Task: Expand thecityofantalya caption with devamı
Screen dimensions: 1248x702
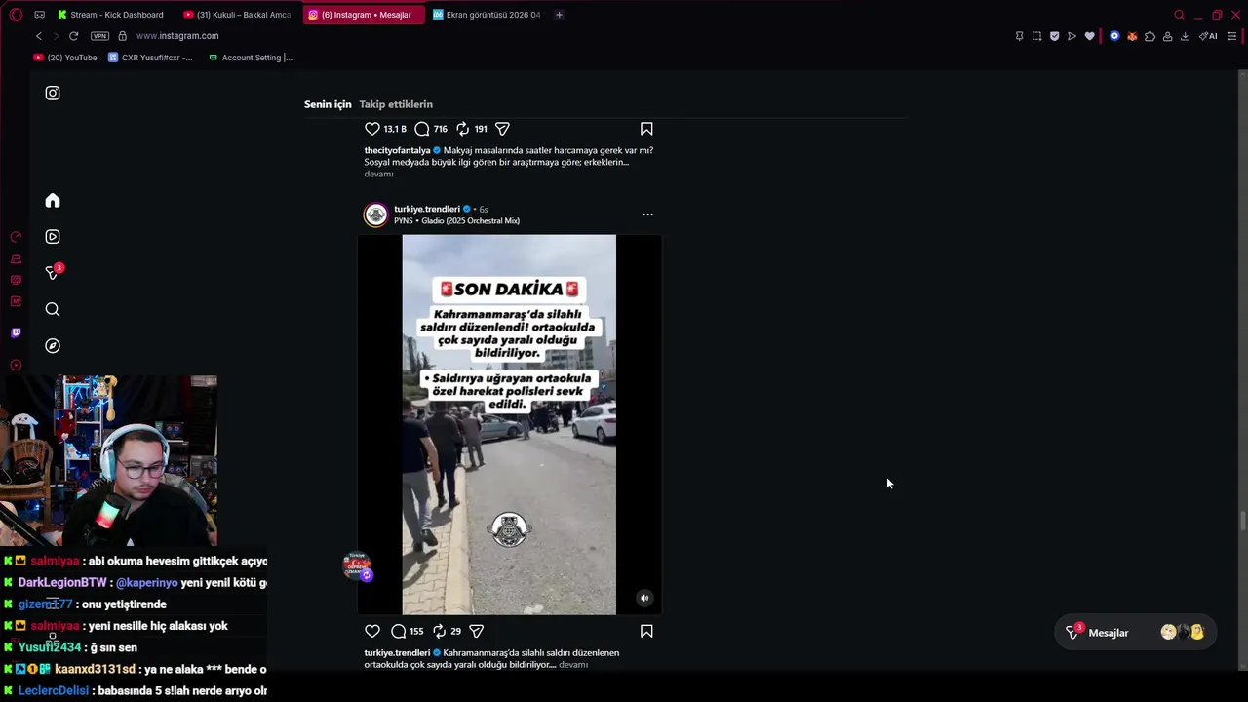Action: 379,174
